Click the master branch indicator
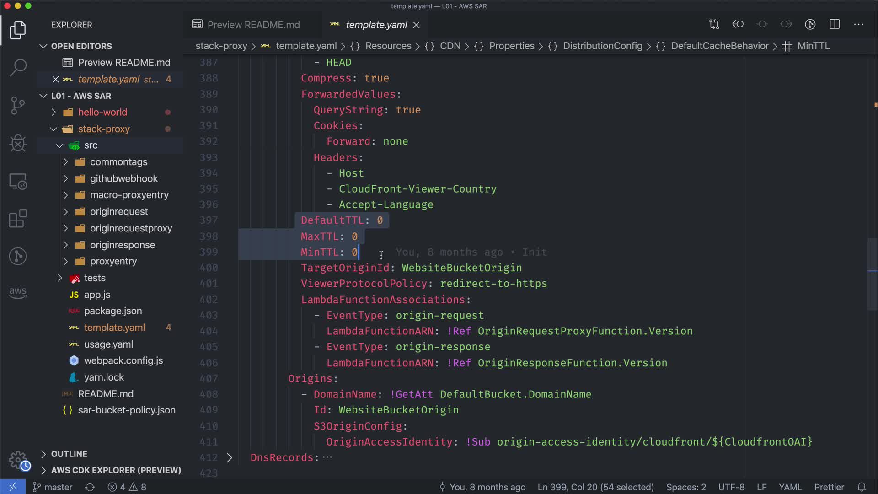The height and width of the screenshot is (494, 878). click(53, 487)
